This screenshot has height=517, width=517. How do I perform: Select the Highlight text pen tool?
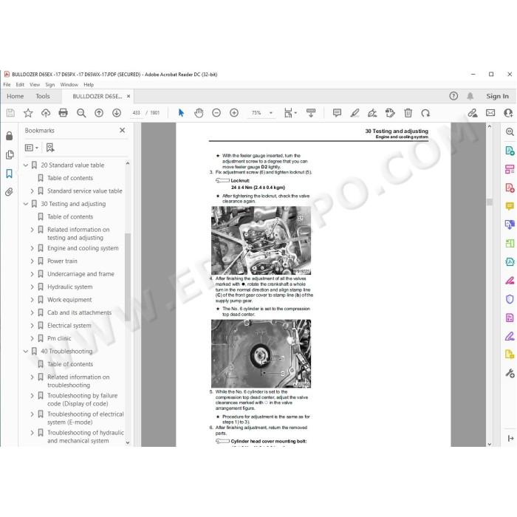click(355, 113)
